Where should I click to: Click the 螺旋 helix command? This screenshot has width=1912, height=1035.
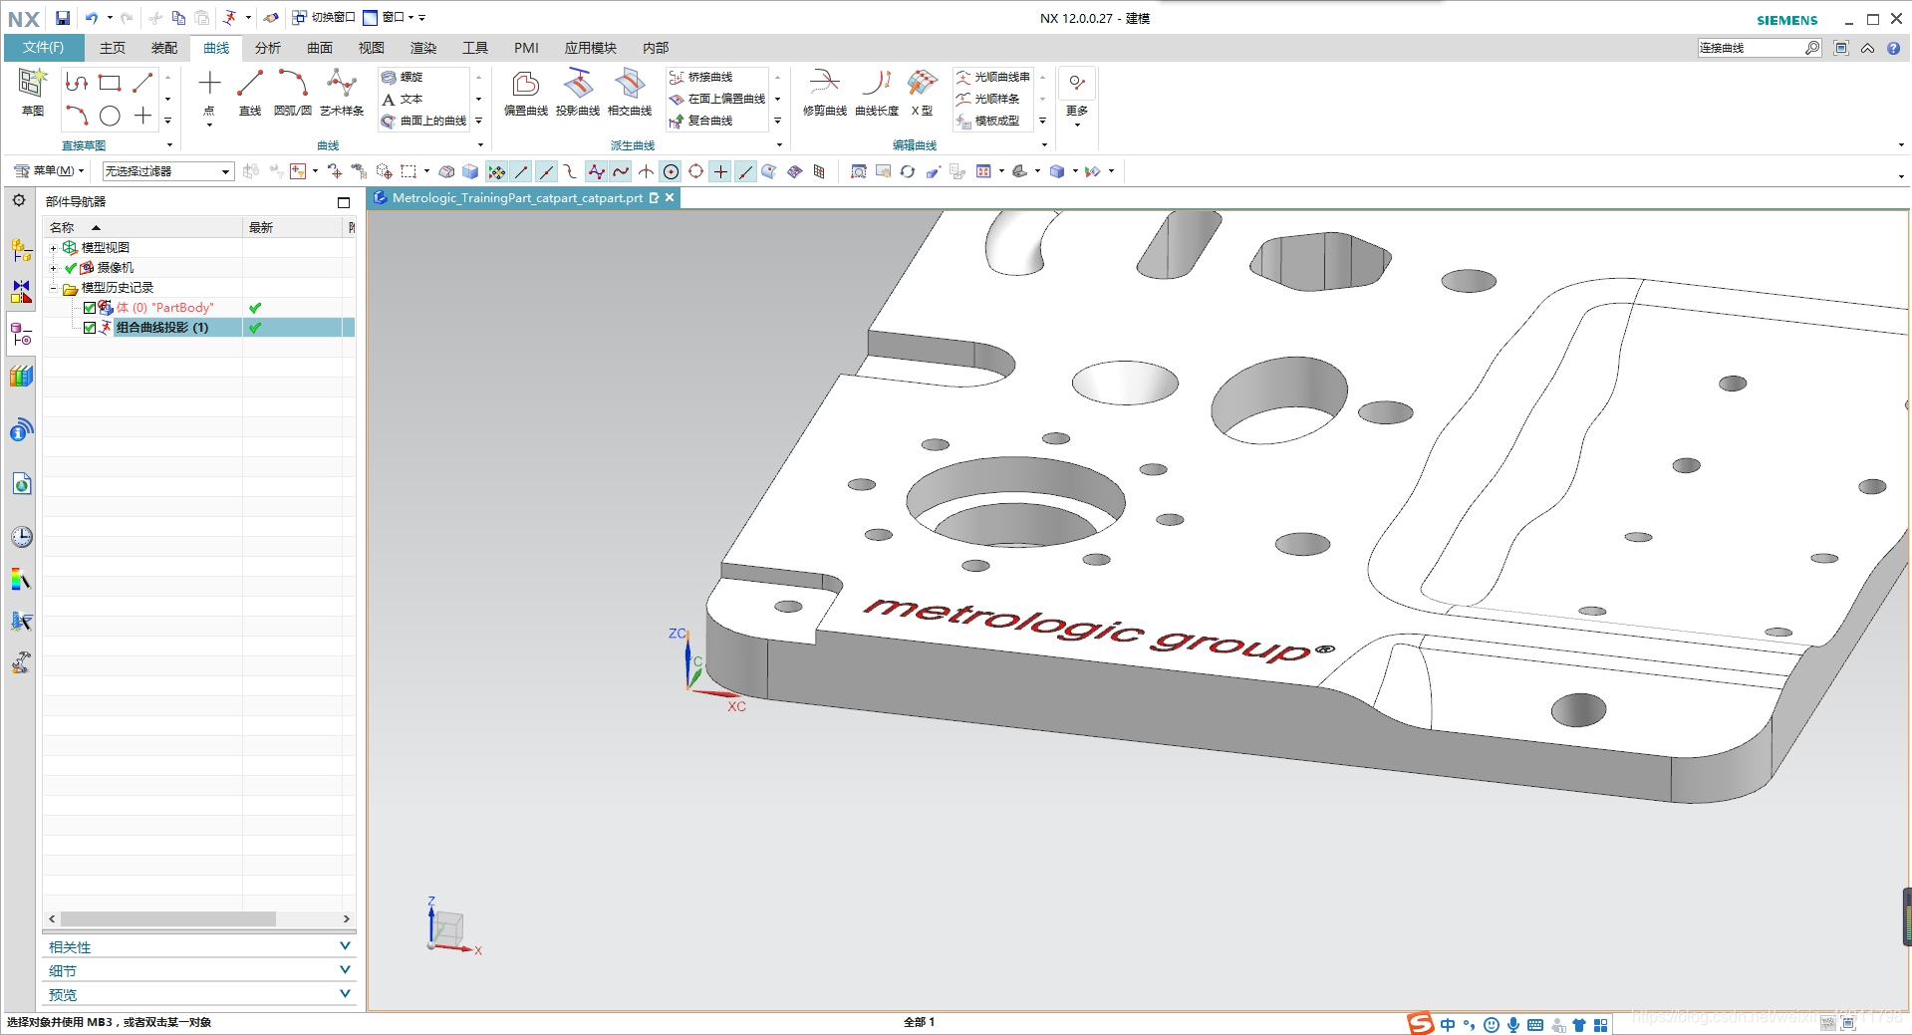(403, 77)
